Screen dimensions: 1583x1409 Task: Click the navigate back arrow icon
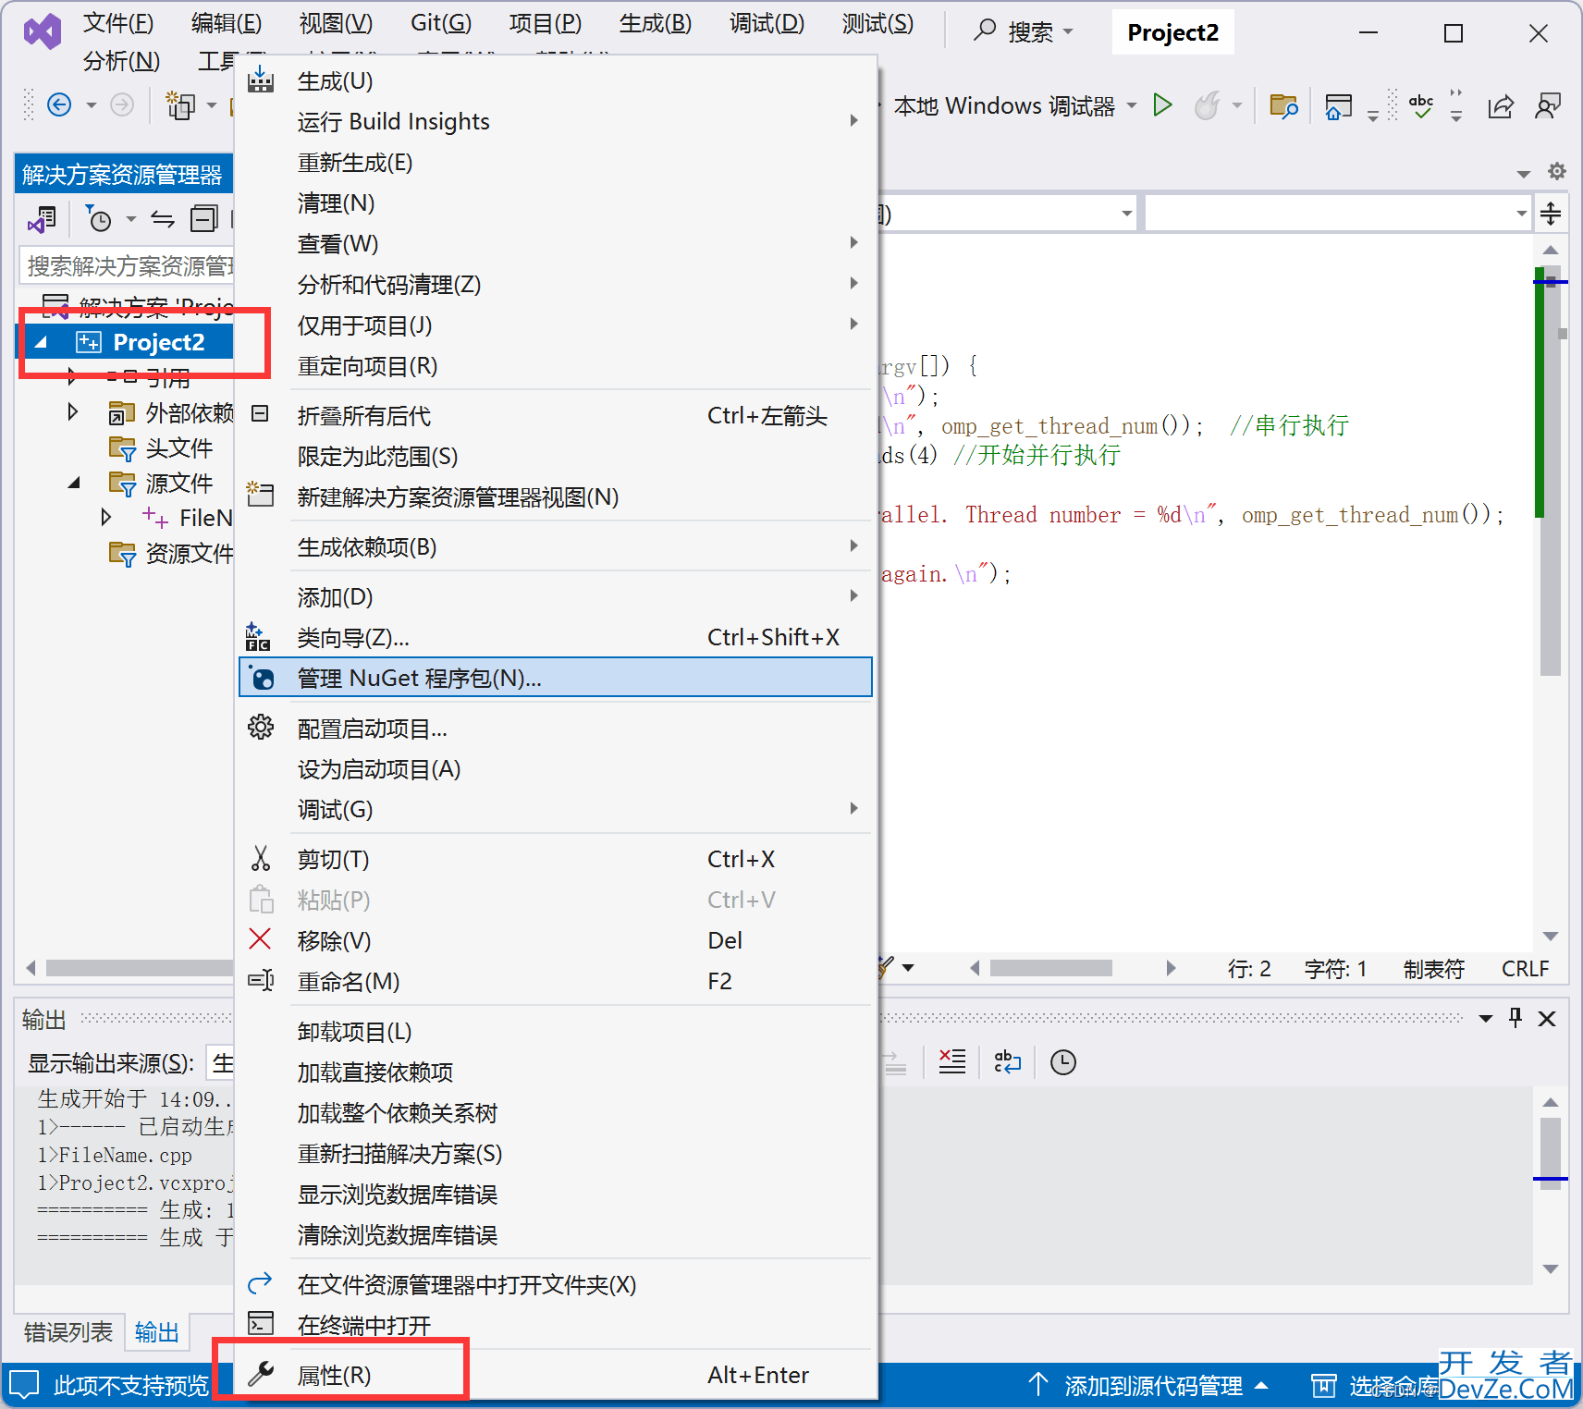59,104
